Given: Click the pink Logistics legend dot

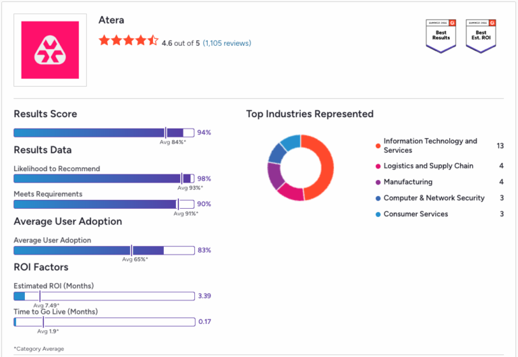Looking at the screenshot, I should 378,166.
